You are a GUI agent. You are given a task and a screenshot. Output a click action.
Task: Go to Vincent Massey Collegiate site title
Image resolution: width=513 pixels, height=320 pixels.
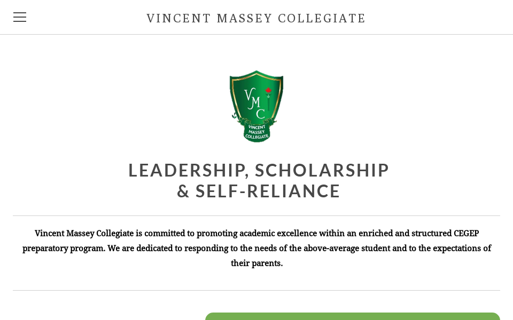(x=256, y=18)
